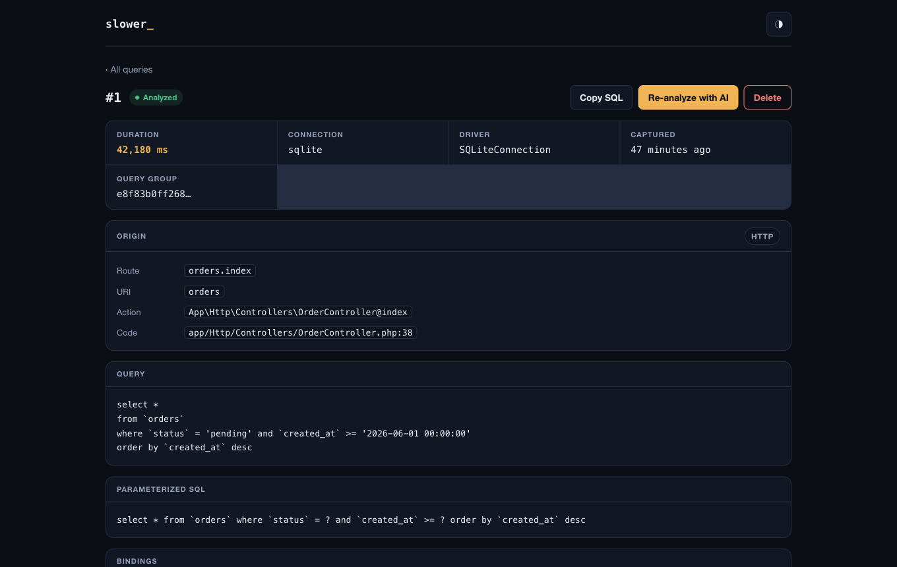Copy SQL to clipboard
Viewport: 897px width, 567px height.
(x=601, y=98)
